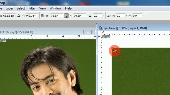Open the Filter menu
Viewport: 170px width, 95px height.
(x=32, y=8)
